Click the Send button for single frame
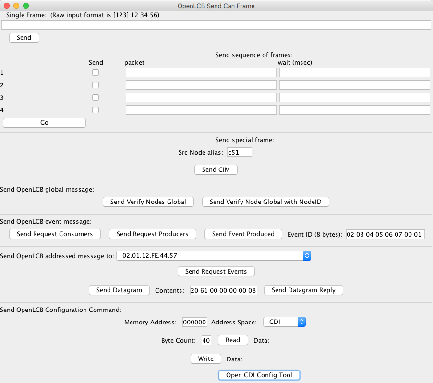 coord(24,38)
